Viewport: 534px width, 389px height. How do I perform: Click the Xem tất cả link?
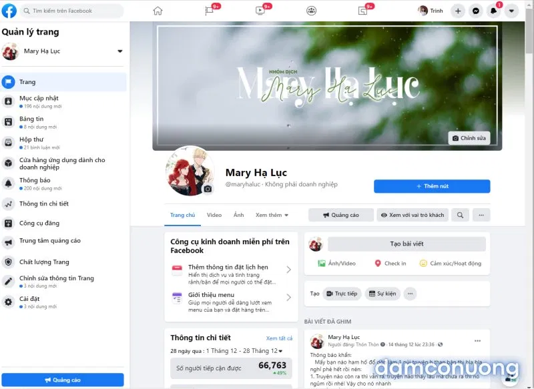tap(279, 338)
